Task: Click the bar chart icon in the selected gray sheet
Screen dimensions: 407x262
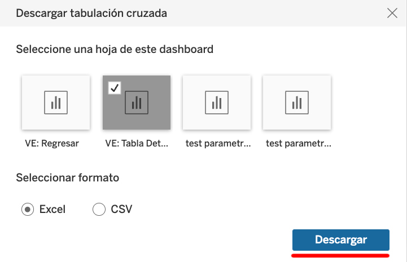Action: pyautogui.click(x=137, y=103)
